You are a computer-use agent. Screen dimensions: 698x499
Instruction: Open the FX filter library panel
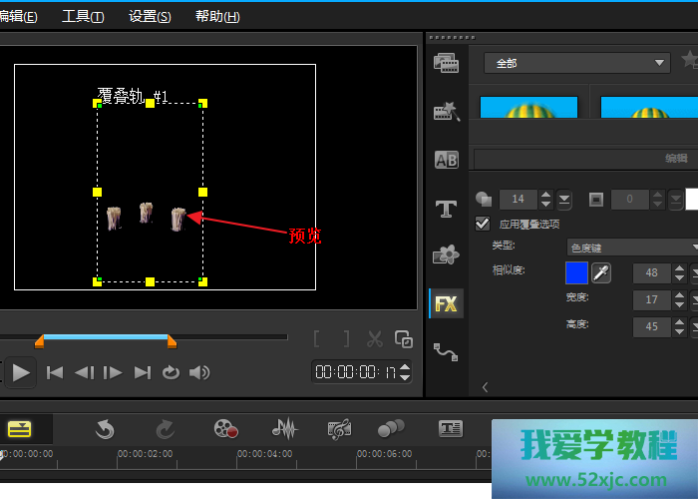446,304
